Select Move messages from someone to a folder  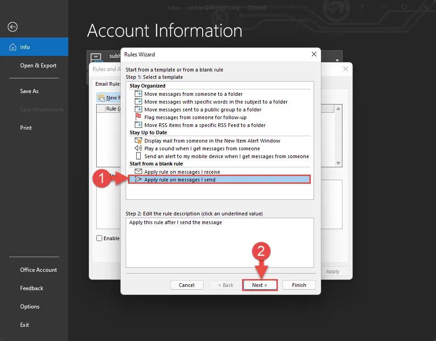[x=193, y=94]
